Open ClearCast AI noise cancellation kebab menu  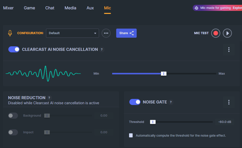click(x=229, y=50)
